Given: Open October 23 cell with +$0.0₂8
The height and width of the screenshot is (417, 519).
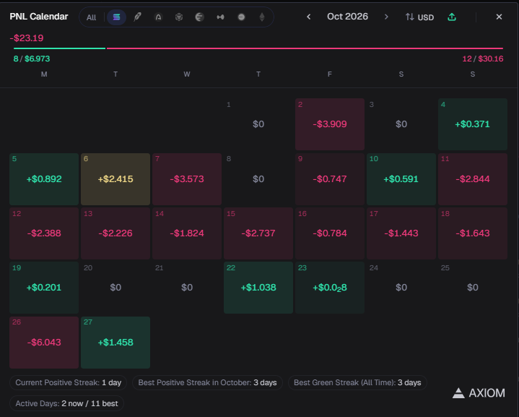Looking at the screenshot, I should click(330, 288).
